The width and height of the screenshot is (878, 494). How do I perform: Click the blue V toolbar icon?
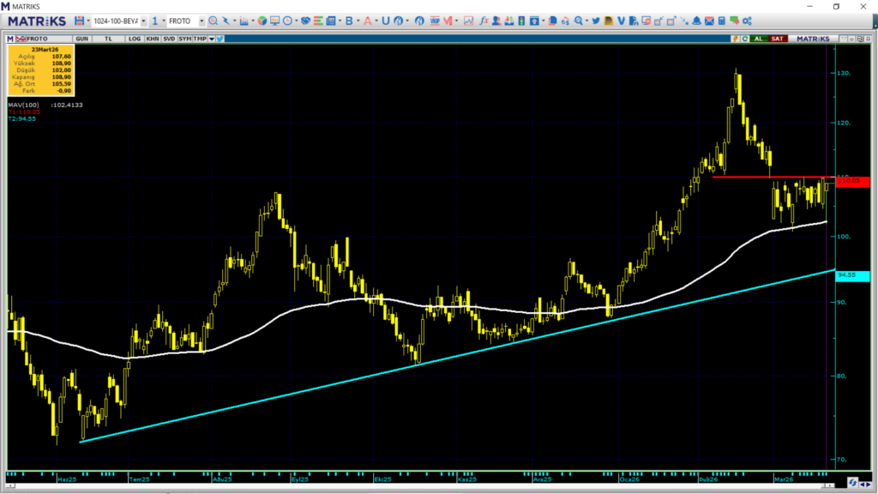coord(621,21)
